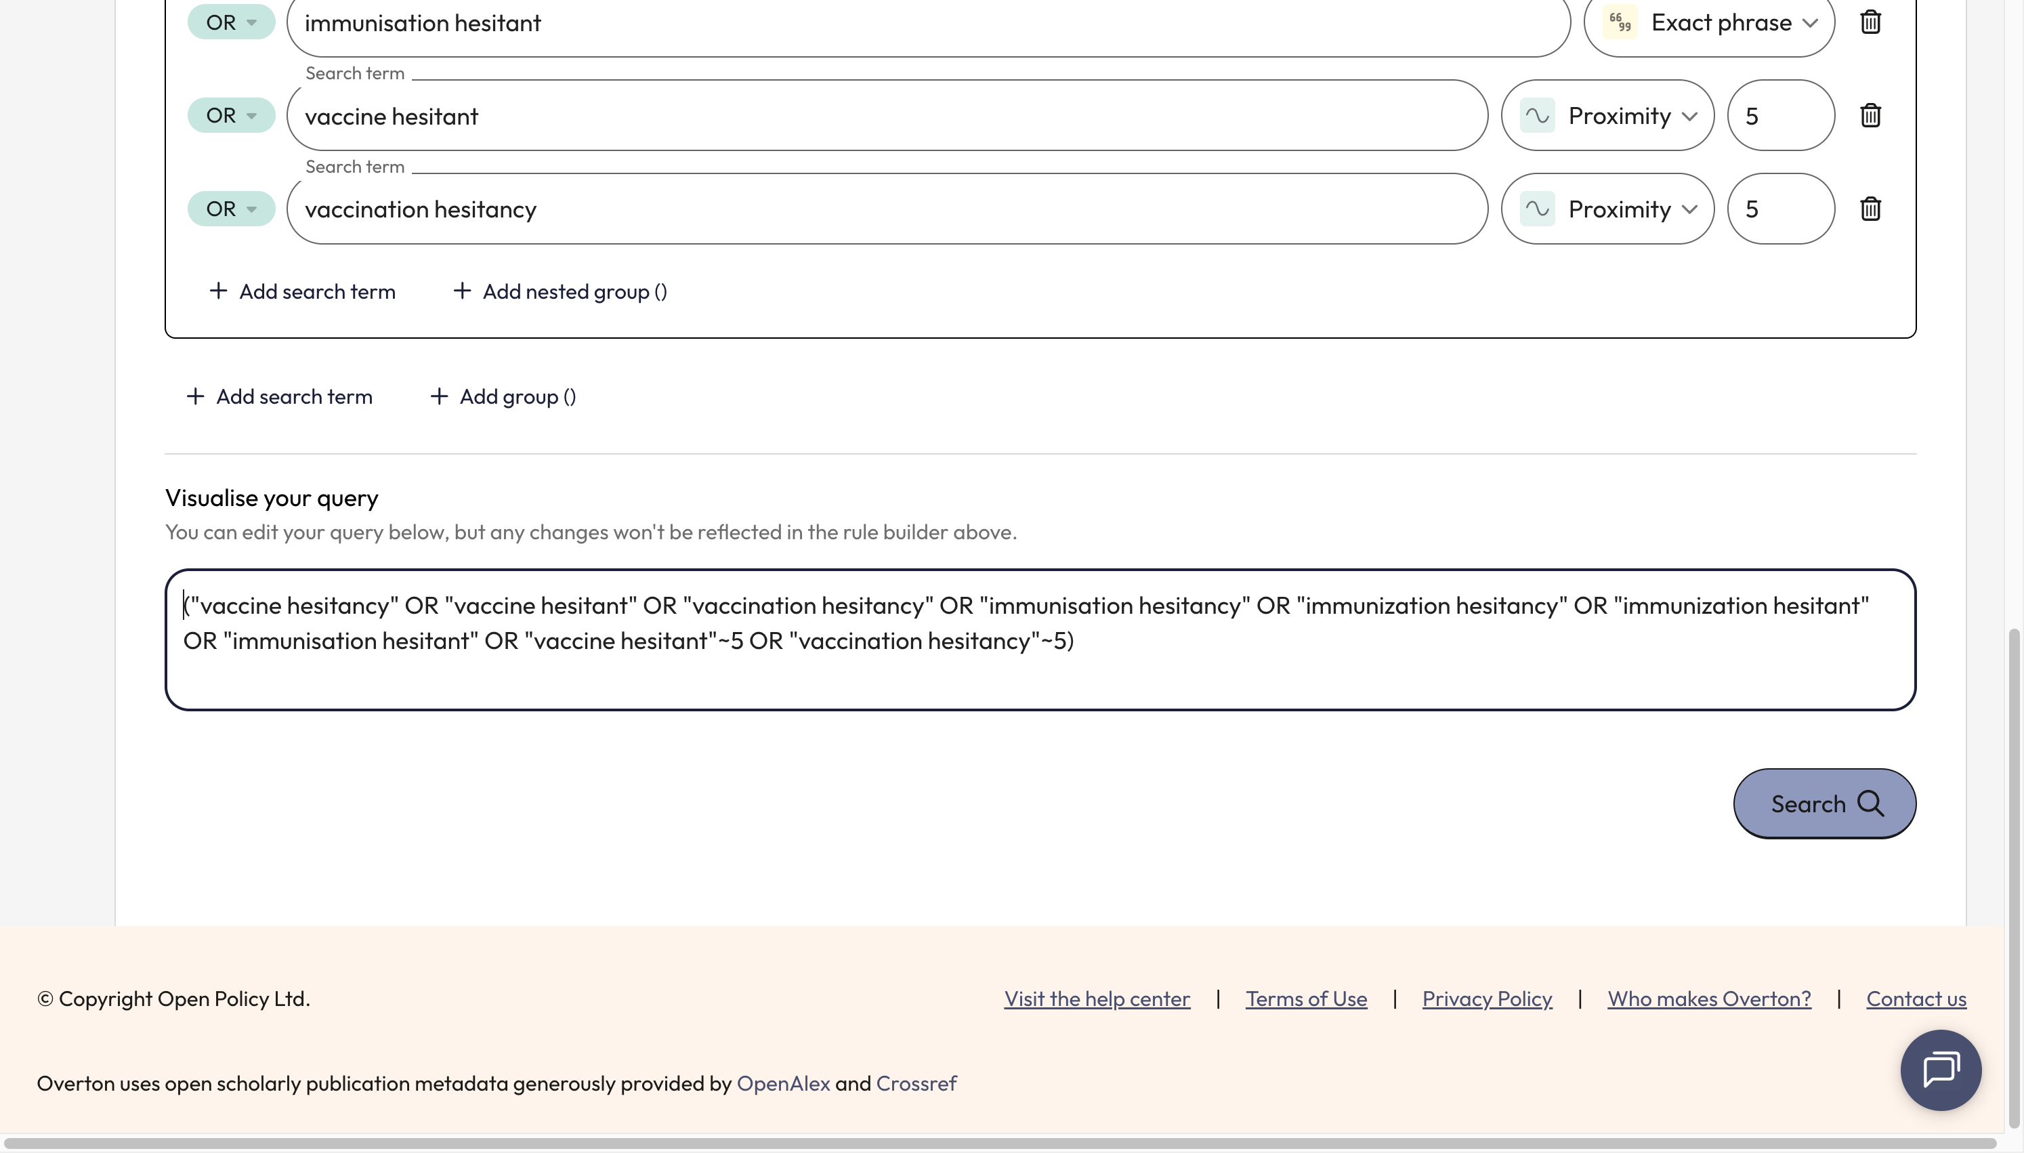The height and width of the screenshot is (1153, 2024).
Task: Expand Proximity dropdown for vaccine hesitant
Action: click(x=1607, y=114)
